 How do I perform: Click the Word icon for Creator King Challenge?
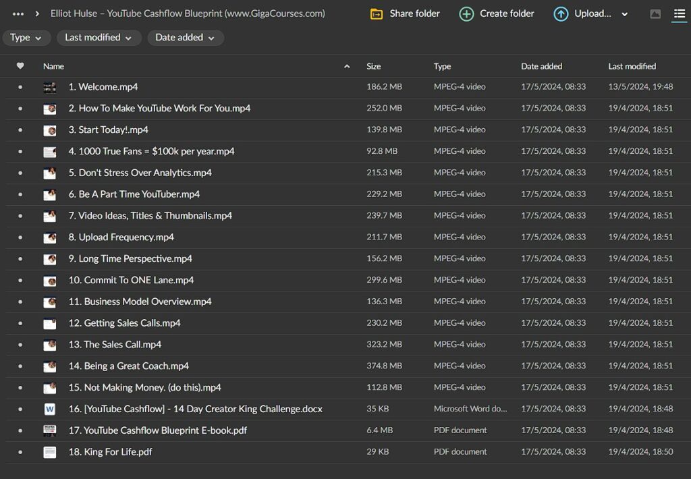point(50,409)
